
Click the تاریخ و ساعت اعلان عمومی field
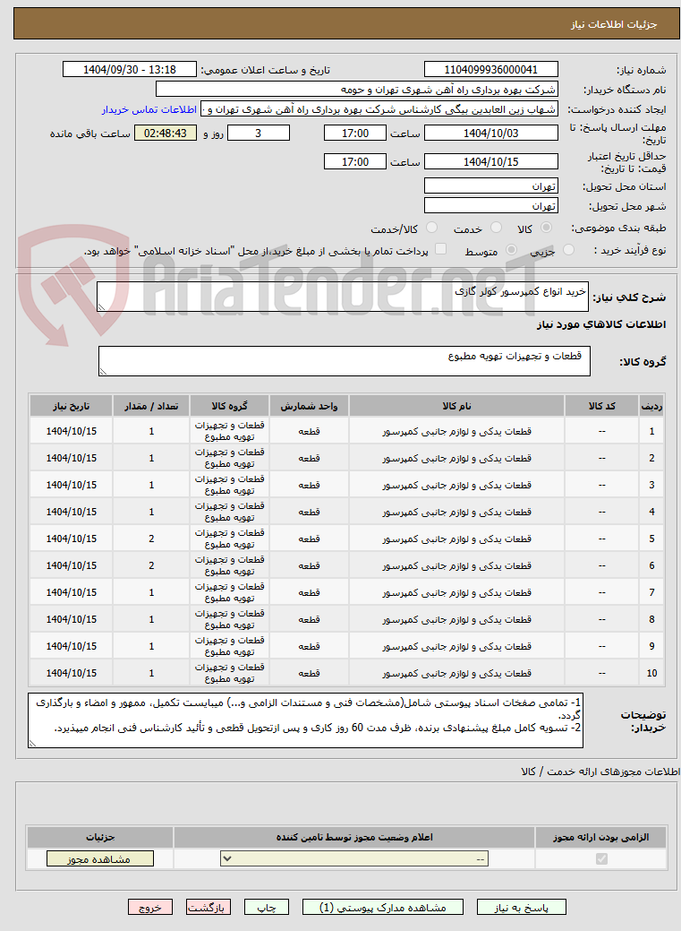[x=130, y=70]
